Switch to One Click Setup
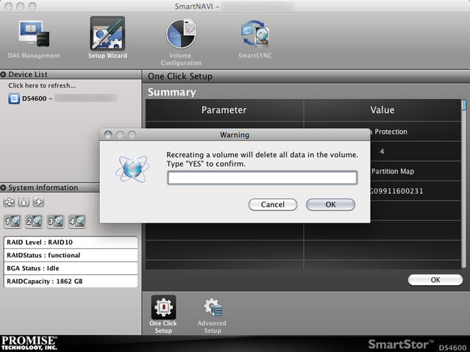 pos(163,313)
